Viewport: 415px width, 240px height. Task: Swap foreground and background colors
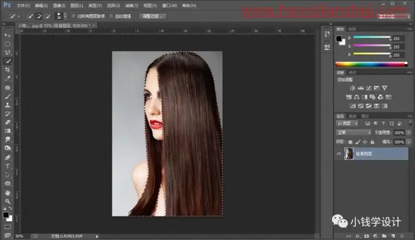click(10, 208)
